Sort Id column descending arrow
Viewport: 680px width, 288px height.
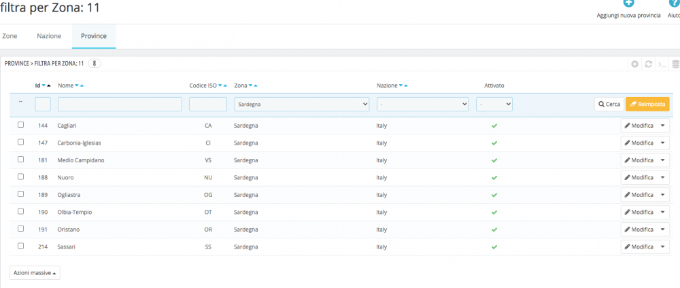(44, 86)
